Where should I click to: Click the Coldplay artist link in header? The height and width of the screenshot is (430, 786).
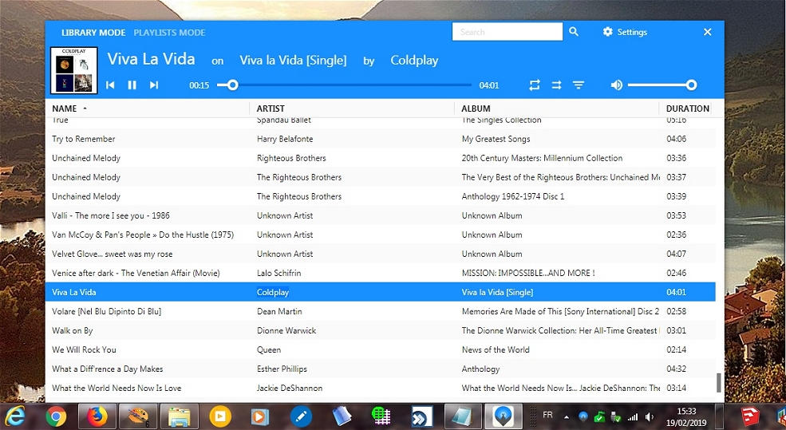tap(414, 60)
